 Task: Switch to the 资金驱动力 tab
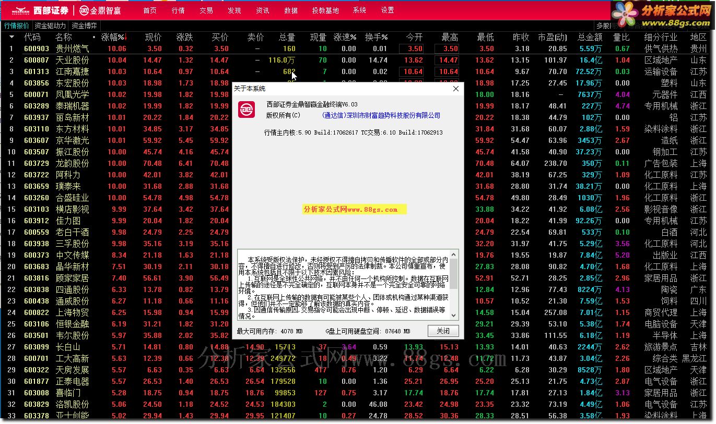coord(50,26)
